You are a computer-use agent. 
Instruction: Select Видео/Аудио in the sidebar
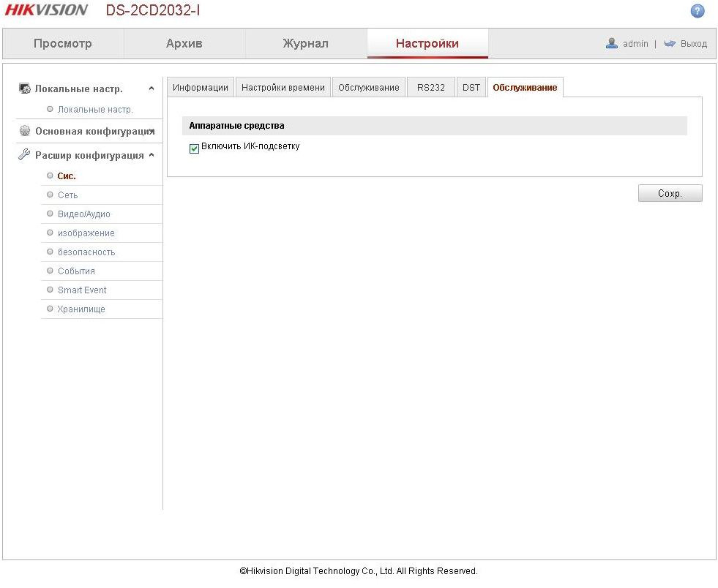pos(83,214)
